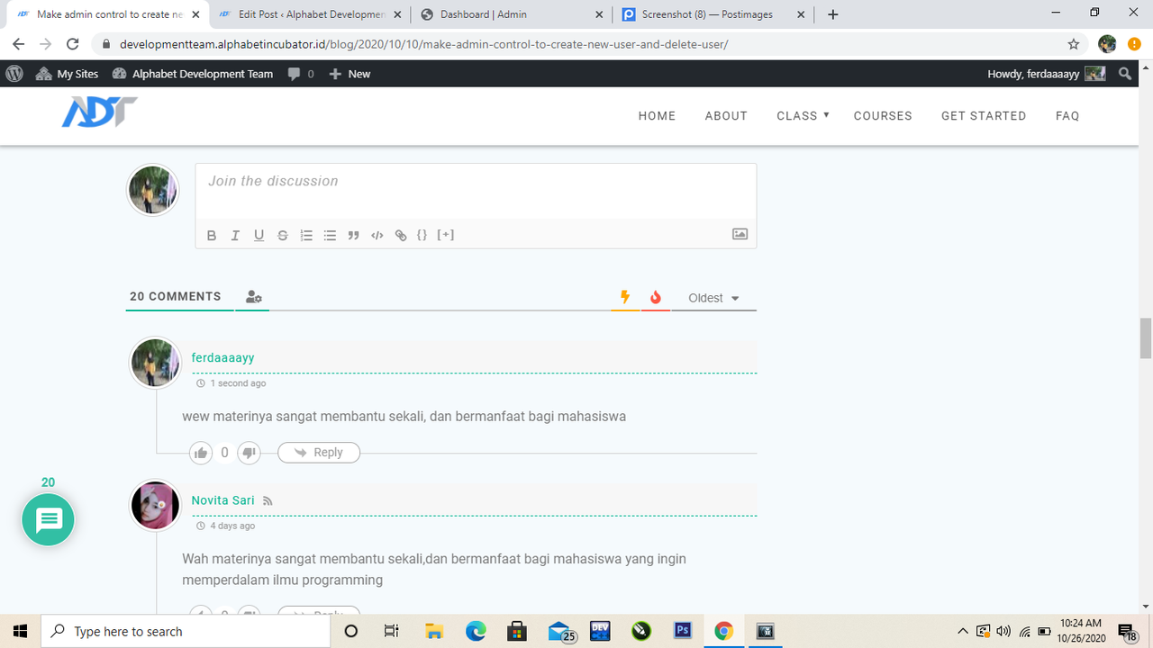Open a new browser tab
Screen dimensions: 1153x648
[833, 14]
